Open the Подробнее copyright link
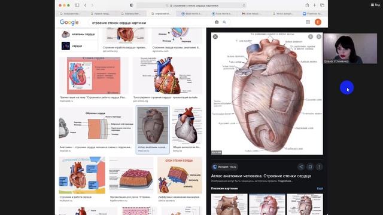The height and width of the screenshot is (215, 383). 285,181
